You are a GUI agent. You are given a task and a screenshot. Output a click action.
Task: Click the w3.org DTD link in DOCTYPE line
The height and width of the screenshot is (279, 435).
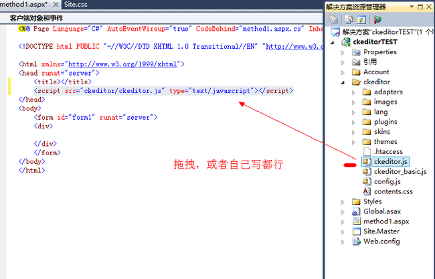(294, 46)
